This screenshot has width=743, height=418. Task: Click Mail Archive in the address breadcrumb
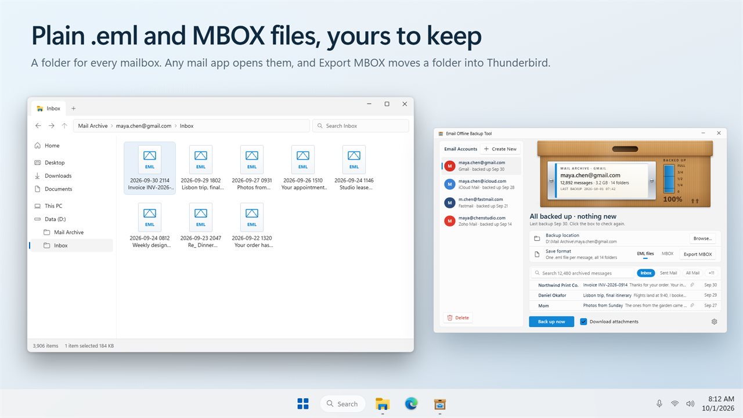point(93,126)
